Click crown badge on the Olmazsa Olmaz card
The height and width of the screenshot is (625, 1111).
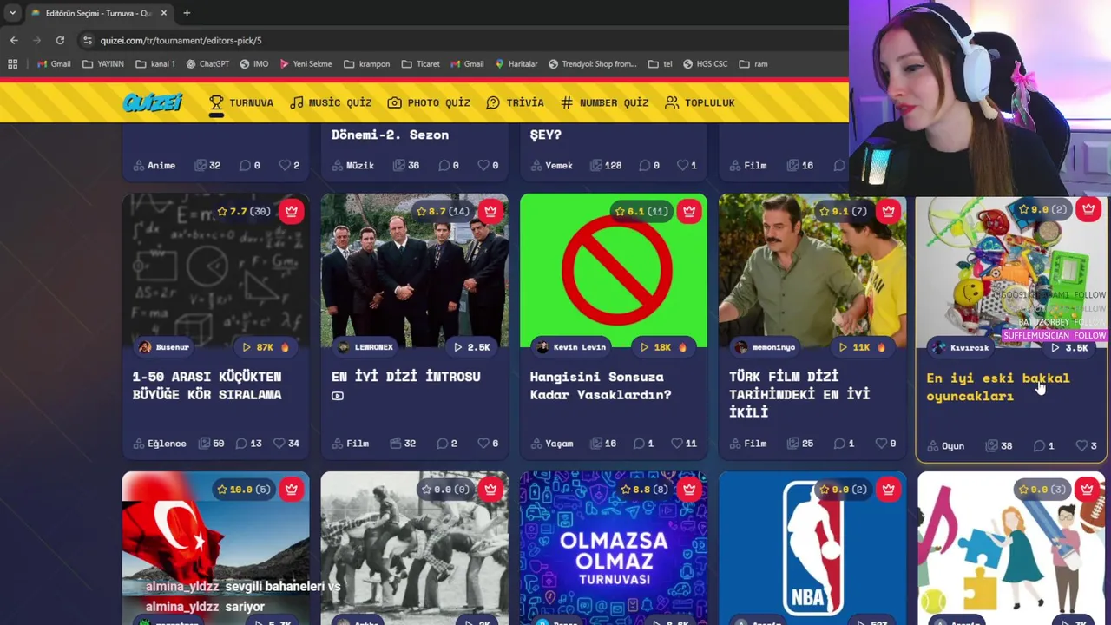689,490
